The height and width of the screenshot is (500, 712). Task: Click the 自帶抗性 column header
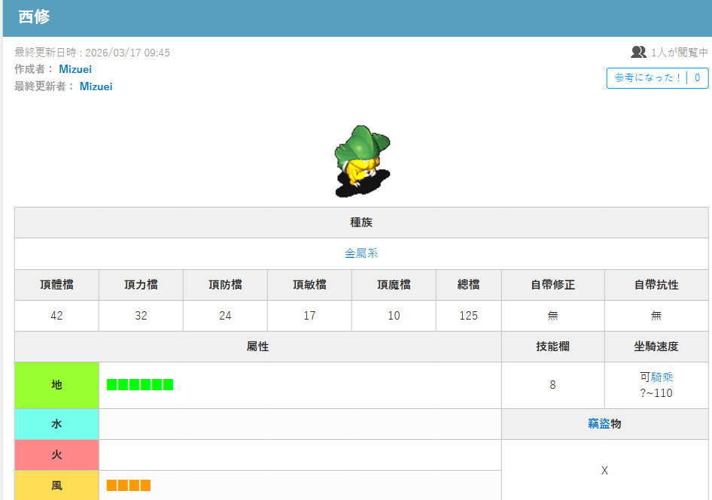tap(656, 285)
